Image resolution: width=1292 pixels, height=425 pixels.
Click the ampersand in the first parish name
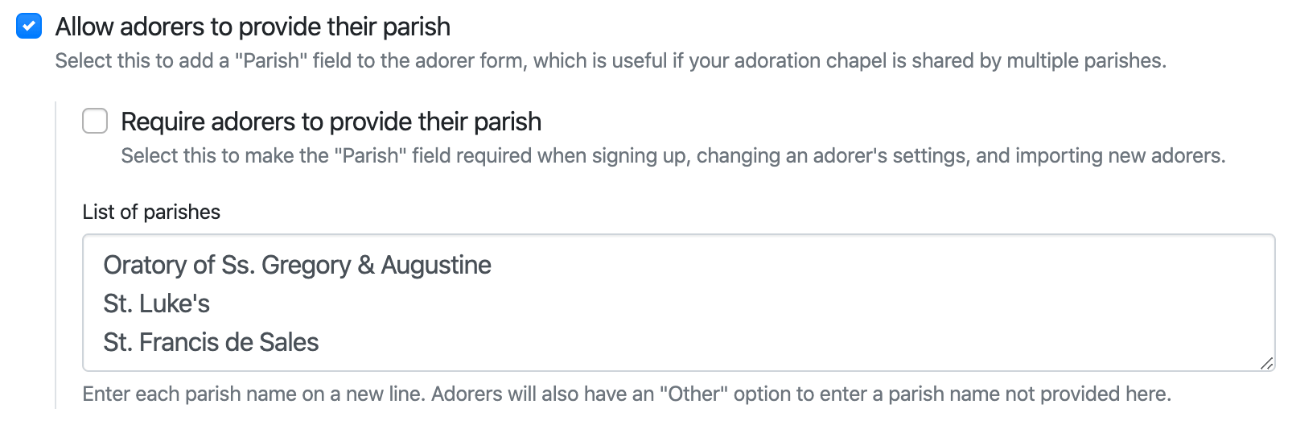[366, 265]
